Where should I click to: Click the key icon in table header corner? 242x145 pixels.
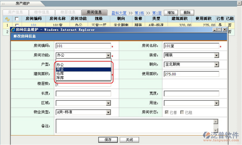click(7, 19)
